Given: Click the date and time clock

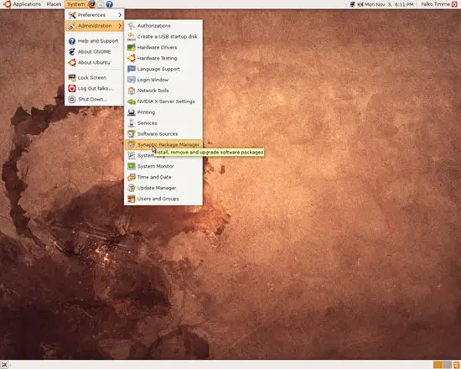Looking at the screenshot, I should [389, 4].
